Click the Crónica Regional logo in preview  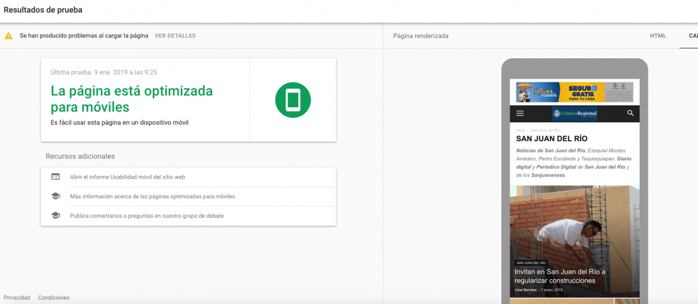(575, 114)
